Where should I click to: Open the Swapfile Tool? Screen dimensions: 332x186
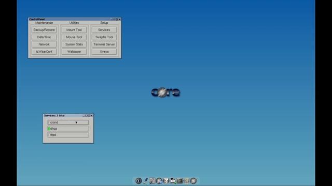[x=104, y=37]
